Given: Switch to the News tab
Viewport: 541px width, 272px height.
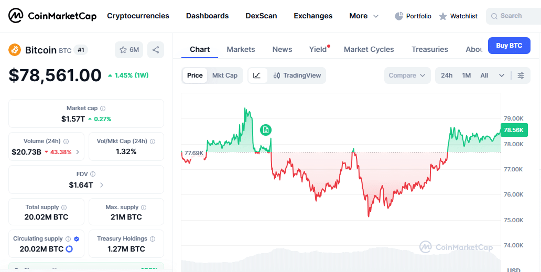Looking at the screenshot, I should (282, 49).
